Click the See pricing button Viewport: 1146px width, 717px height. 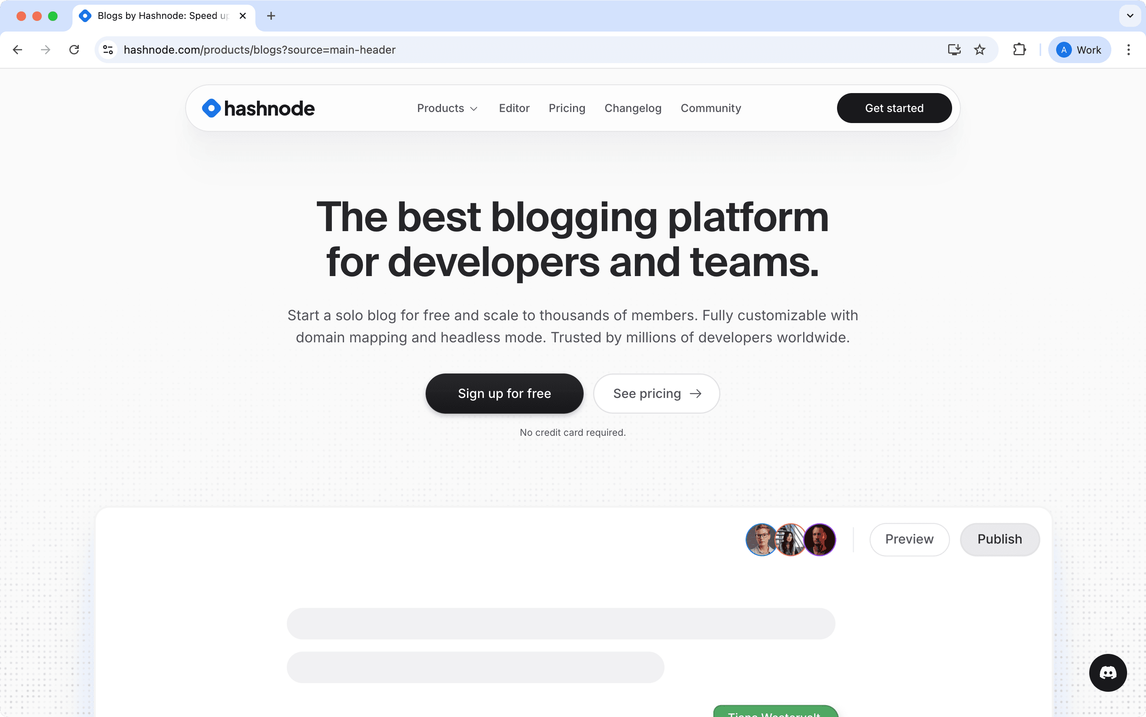[657, 394]
